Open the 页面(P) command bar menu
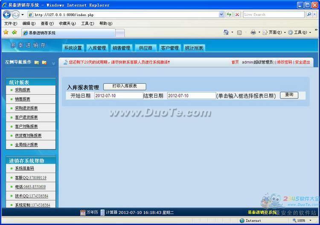This screenshot has width=320, height=225. click(274, 32)
